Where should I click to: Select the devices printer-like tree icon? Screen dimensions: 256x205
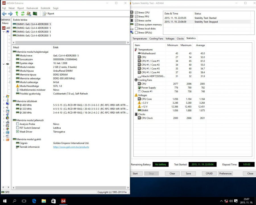pos(7,122)
